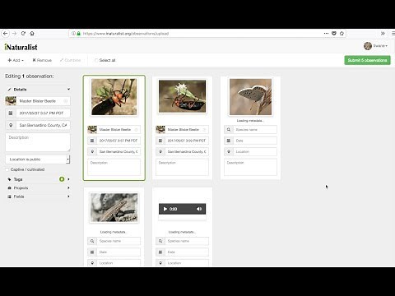395x296 pixels.
Task: Click the sidebar location pin icon
Action: [x=11, y=125]
